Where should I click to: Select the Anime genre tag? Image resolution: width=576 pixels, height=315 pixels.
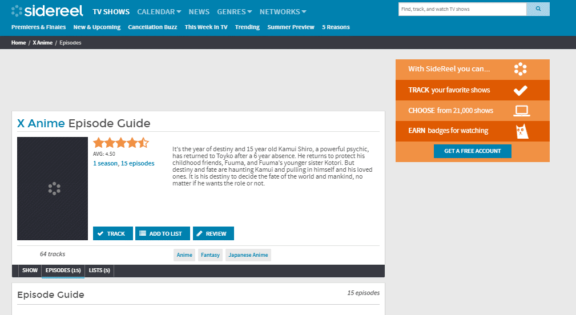184,255
